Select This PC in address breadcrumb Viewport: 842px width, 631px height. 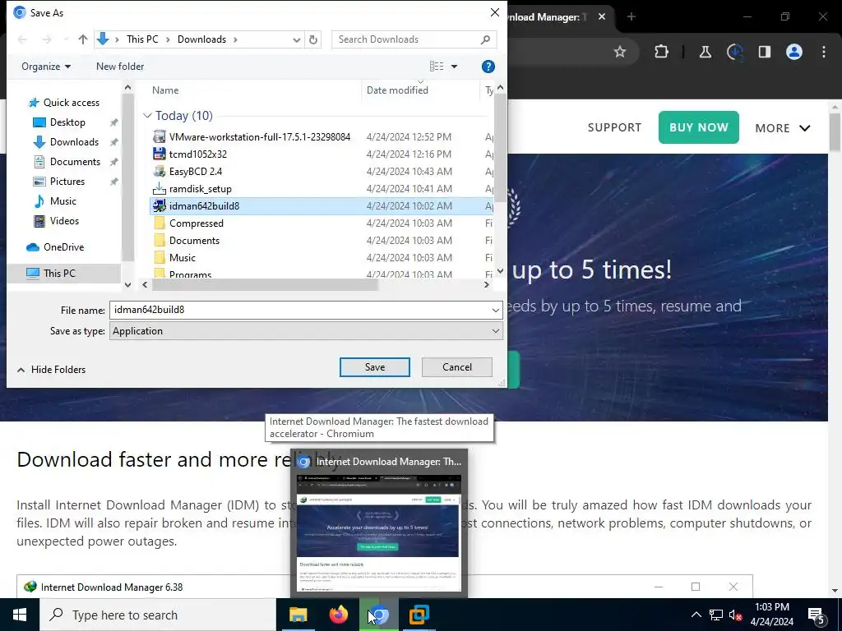coord(142,39)
